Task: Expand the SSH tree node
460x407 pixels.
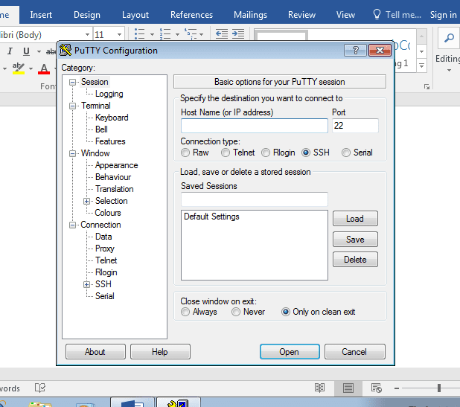Action: (x=86, y=284)
